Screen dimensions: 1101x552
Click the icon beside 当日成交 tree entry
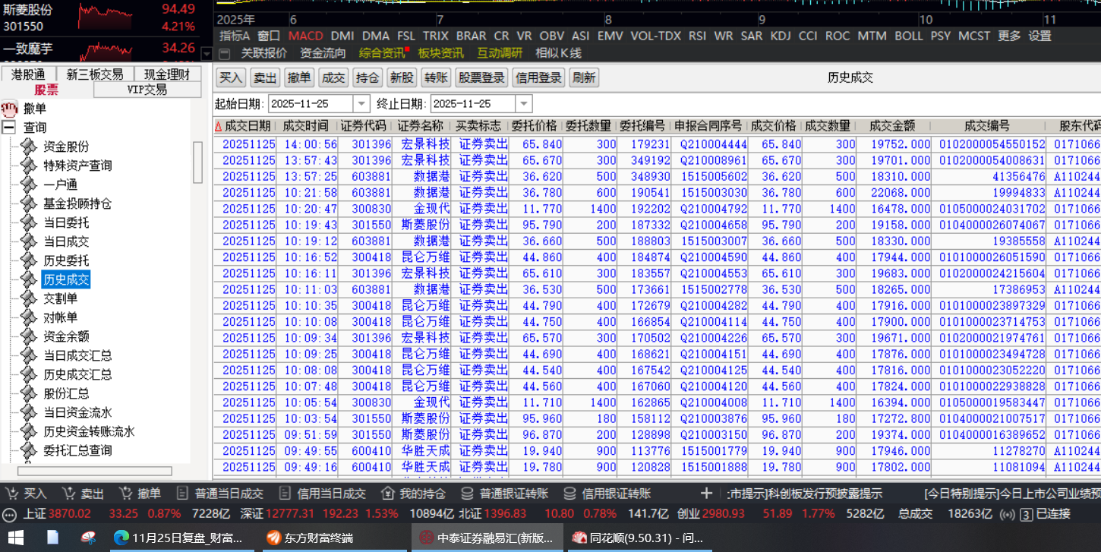(29, 241)
